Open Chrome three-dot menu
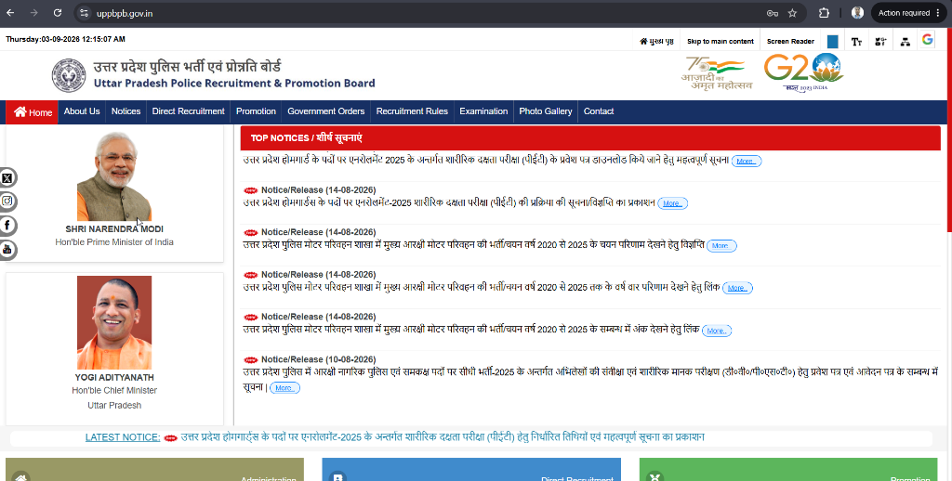952x481 pixels. [938, 13]
